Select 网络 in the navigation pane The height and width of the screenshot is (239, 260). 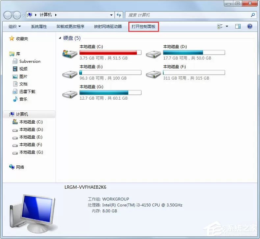pyautogui.click(x=20, y=167)
